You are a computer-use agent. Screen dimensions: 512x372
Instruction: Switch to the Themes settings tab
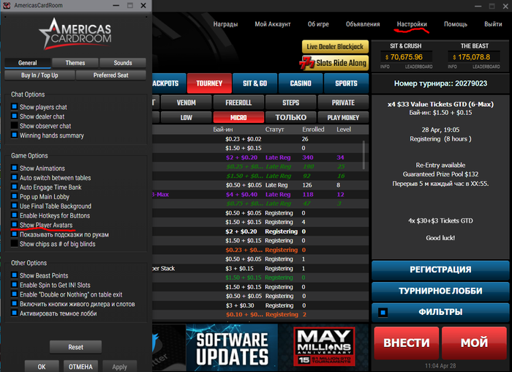75,63
